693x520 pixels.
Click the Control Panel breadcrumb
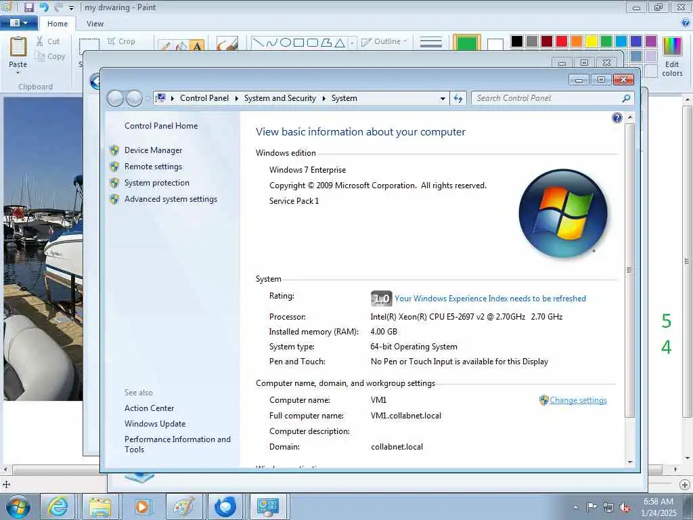(204, 98)
